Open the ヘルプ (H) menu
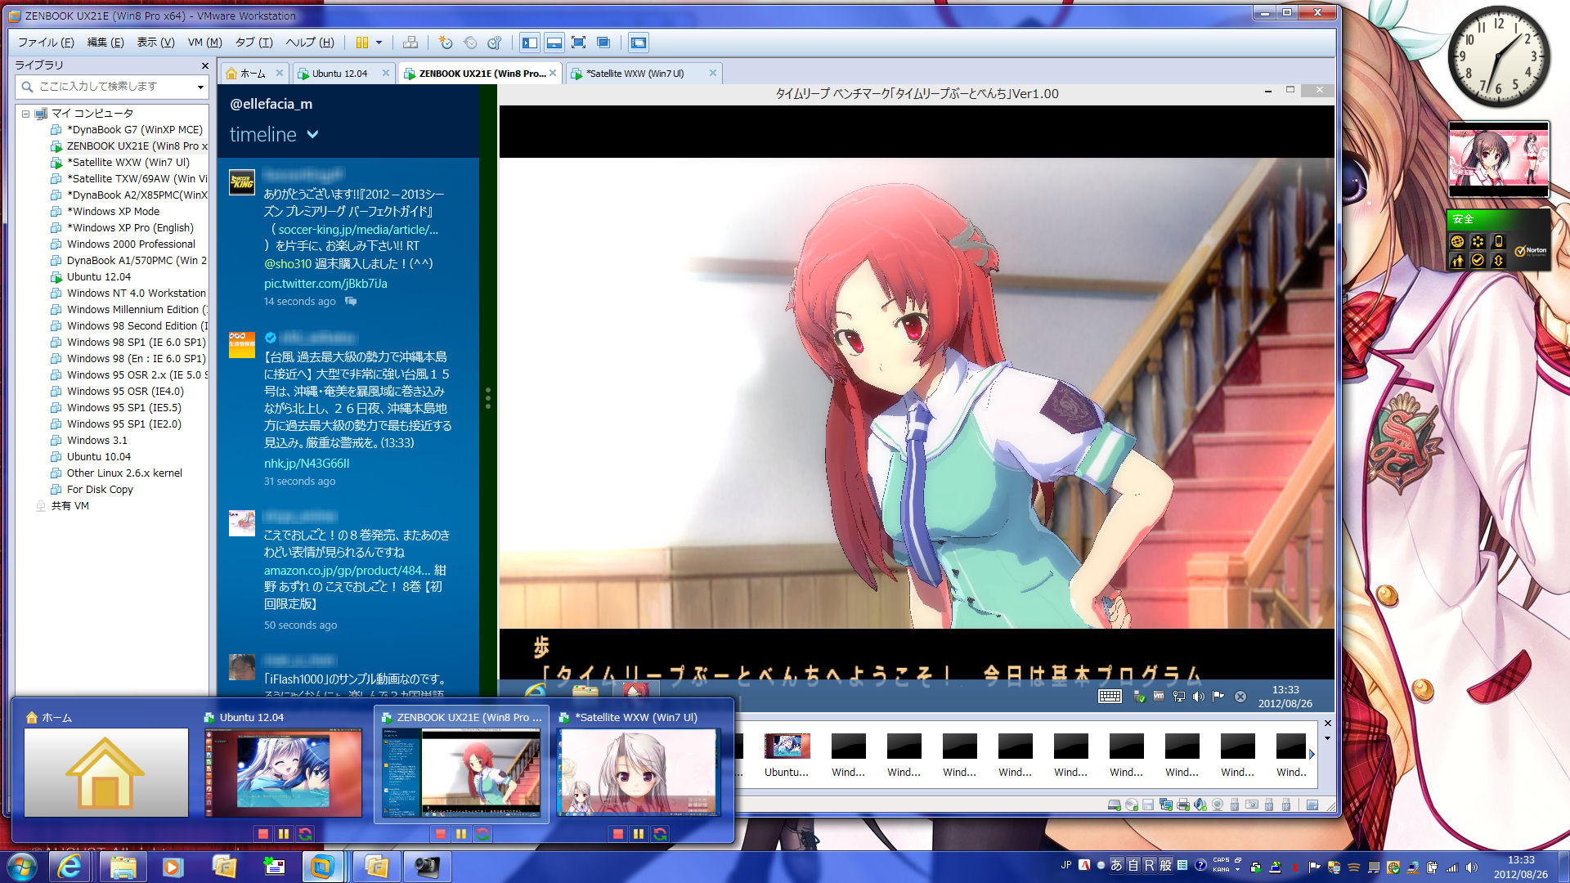Screen dimensions: 1570x883 coord(309,43)
